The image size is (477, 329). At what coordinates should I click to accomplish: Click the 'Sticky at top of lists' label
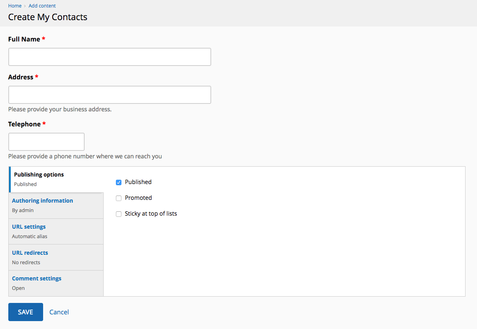click(151, 214)
